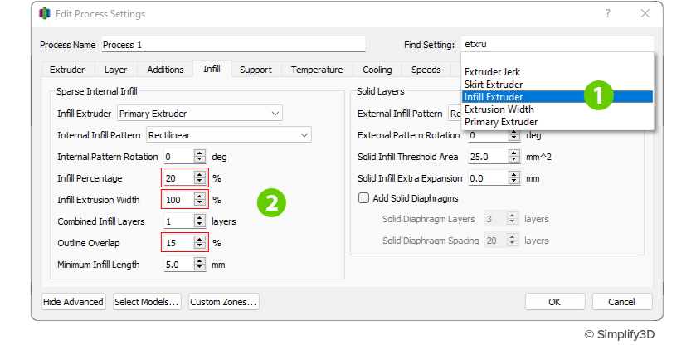Open the Infill Extruder dropdown

(x=199, y=113)
